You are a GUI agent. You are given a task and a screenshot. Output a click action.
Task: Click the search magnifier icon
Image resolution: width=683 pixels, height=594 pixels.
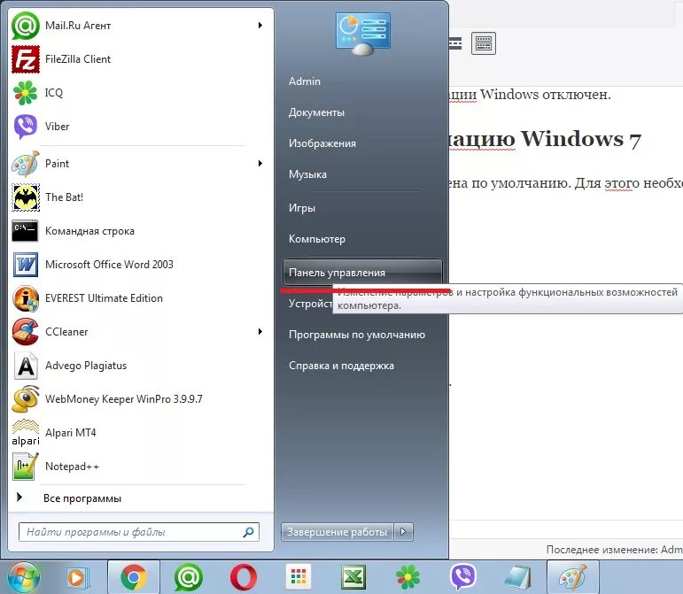click(x=248, y=532)
